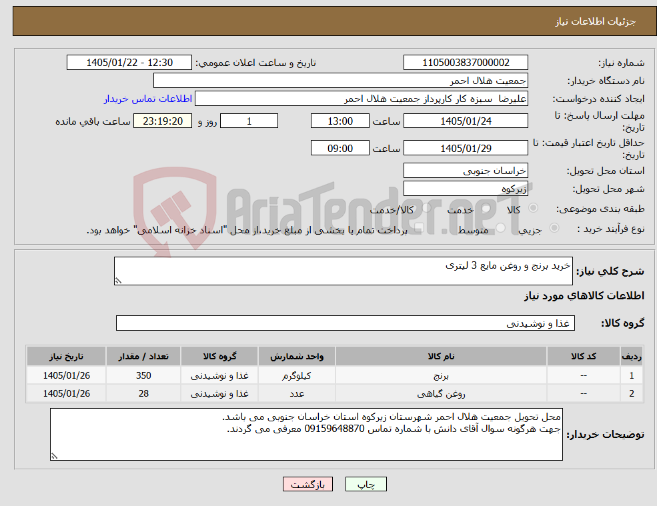The image size is (657, 506).
Task: Click the price validity time 09:00
Action: point(340,148)
